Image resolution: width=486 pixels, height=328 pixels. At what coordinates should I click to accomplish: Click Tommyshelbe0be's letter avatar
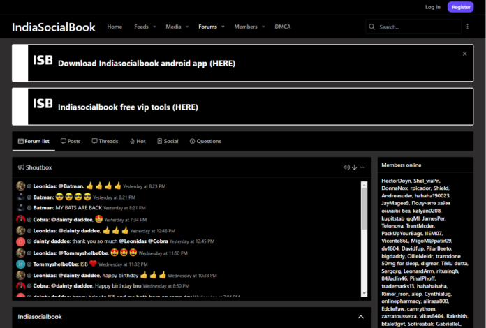point(21,264)
